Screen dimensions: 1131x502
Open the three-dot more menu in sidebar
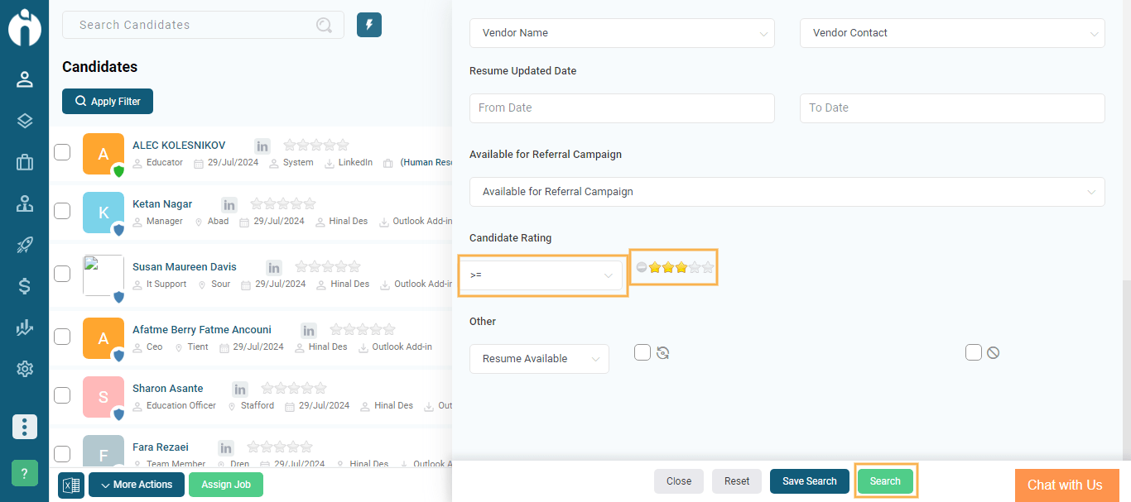(25, 427)
